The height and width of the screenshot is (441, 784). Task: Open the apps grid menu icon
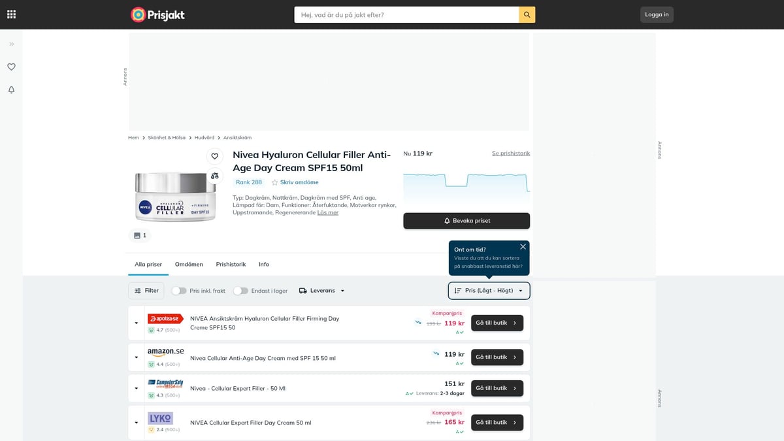[12, 14]
